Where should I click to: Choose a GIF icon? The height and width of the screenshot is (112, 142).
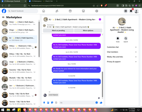coord(56,103)
